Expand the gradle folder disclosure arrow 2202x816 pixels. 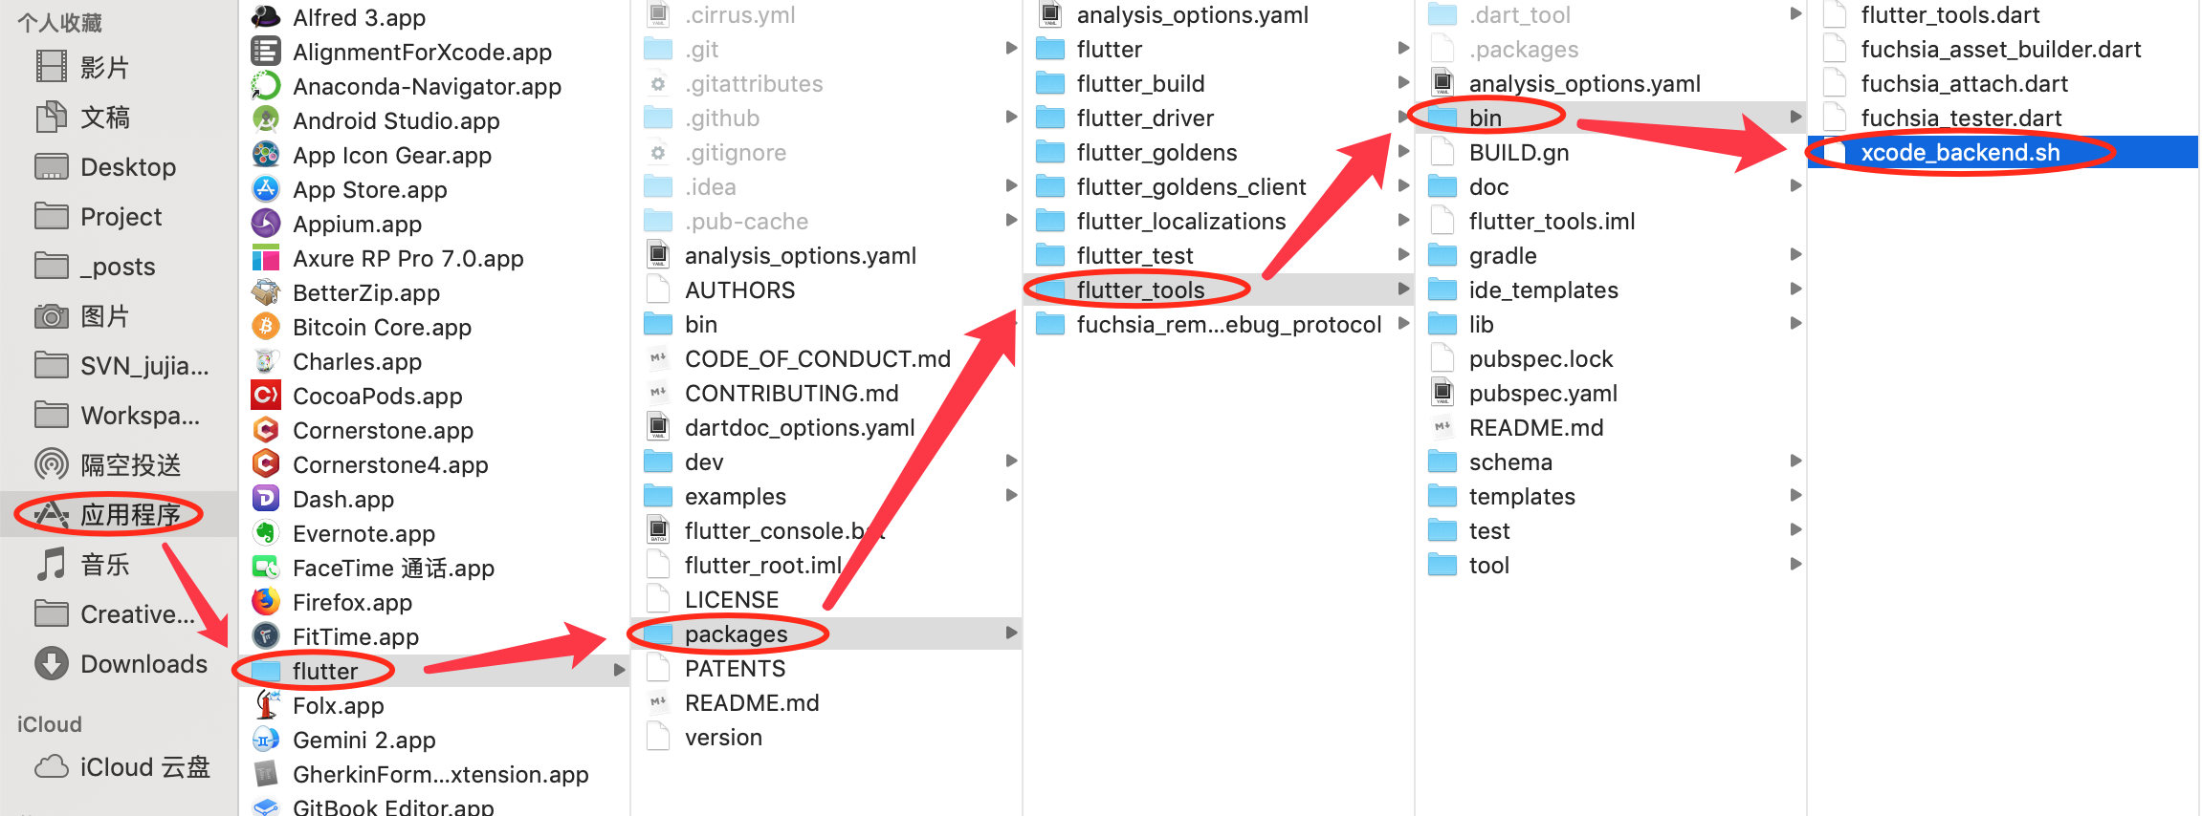click(1795, 254)
